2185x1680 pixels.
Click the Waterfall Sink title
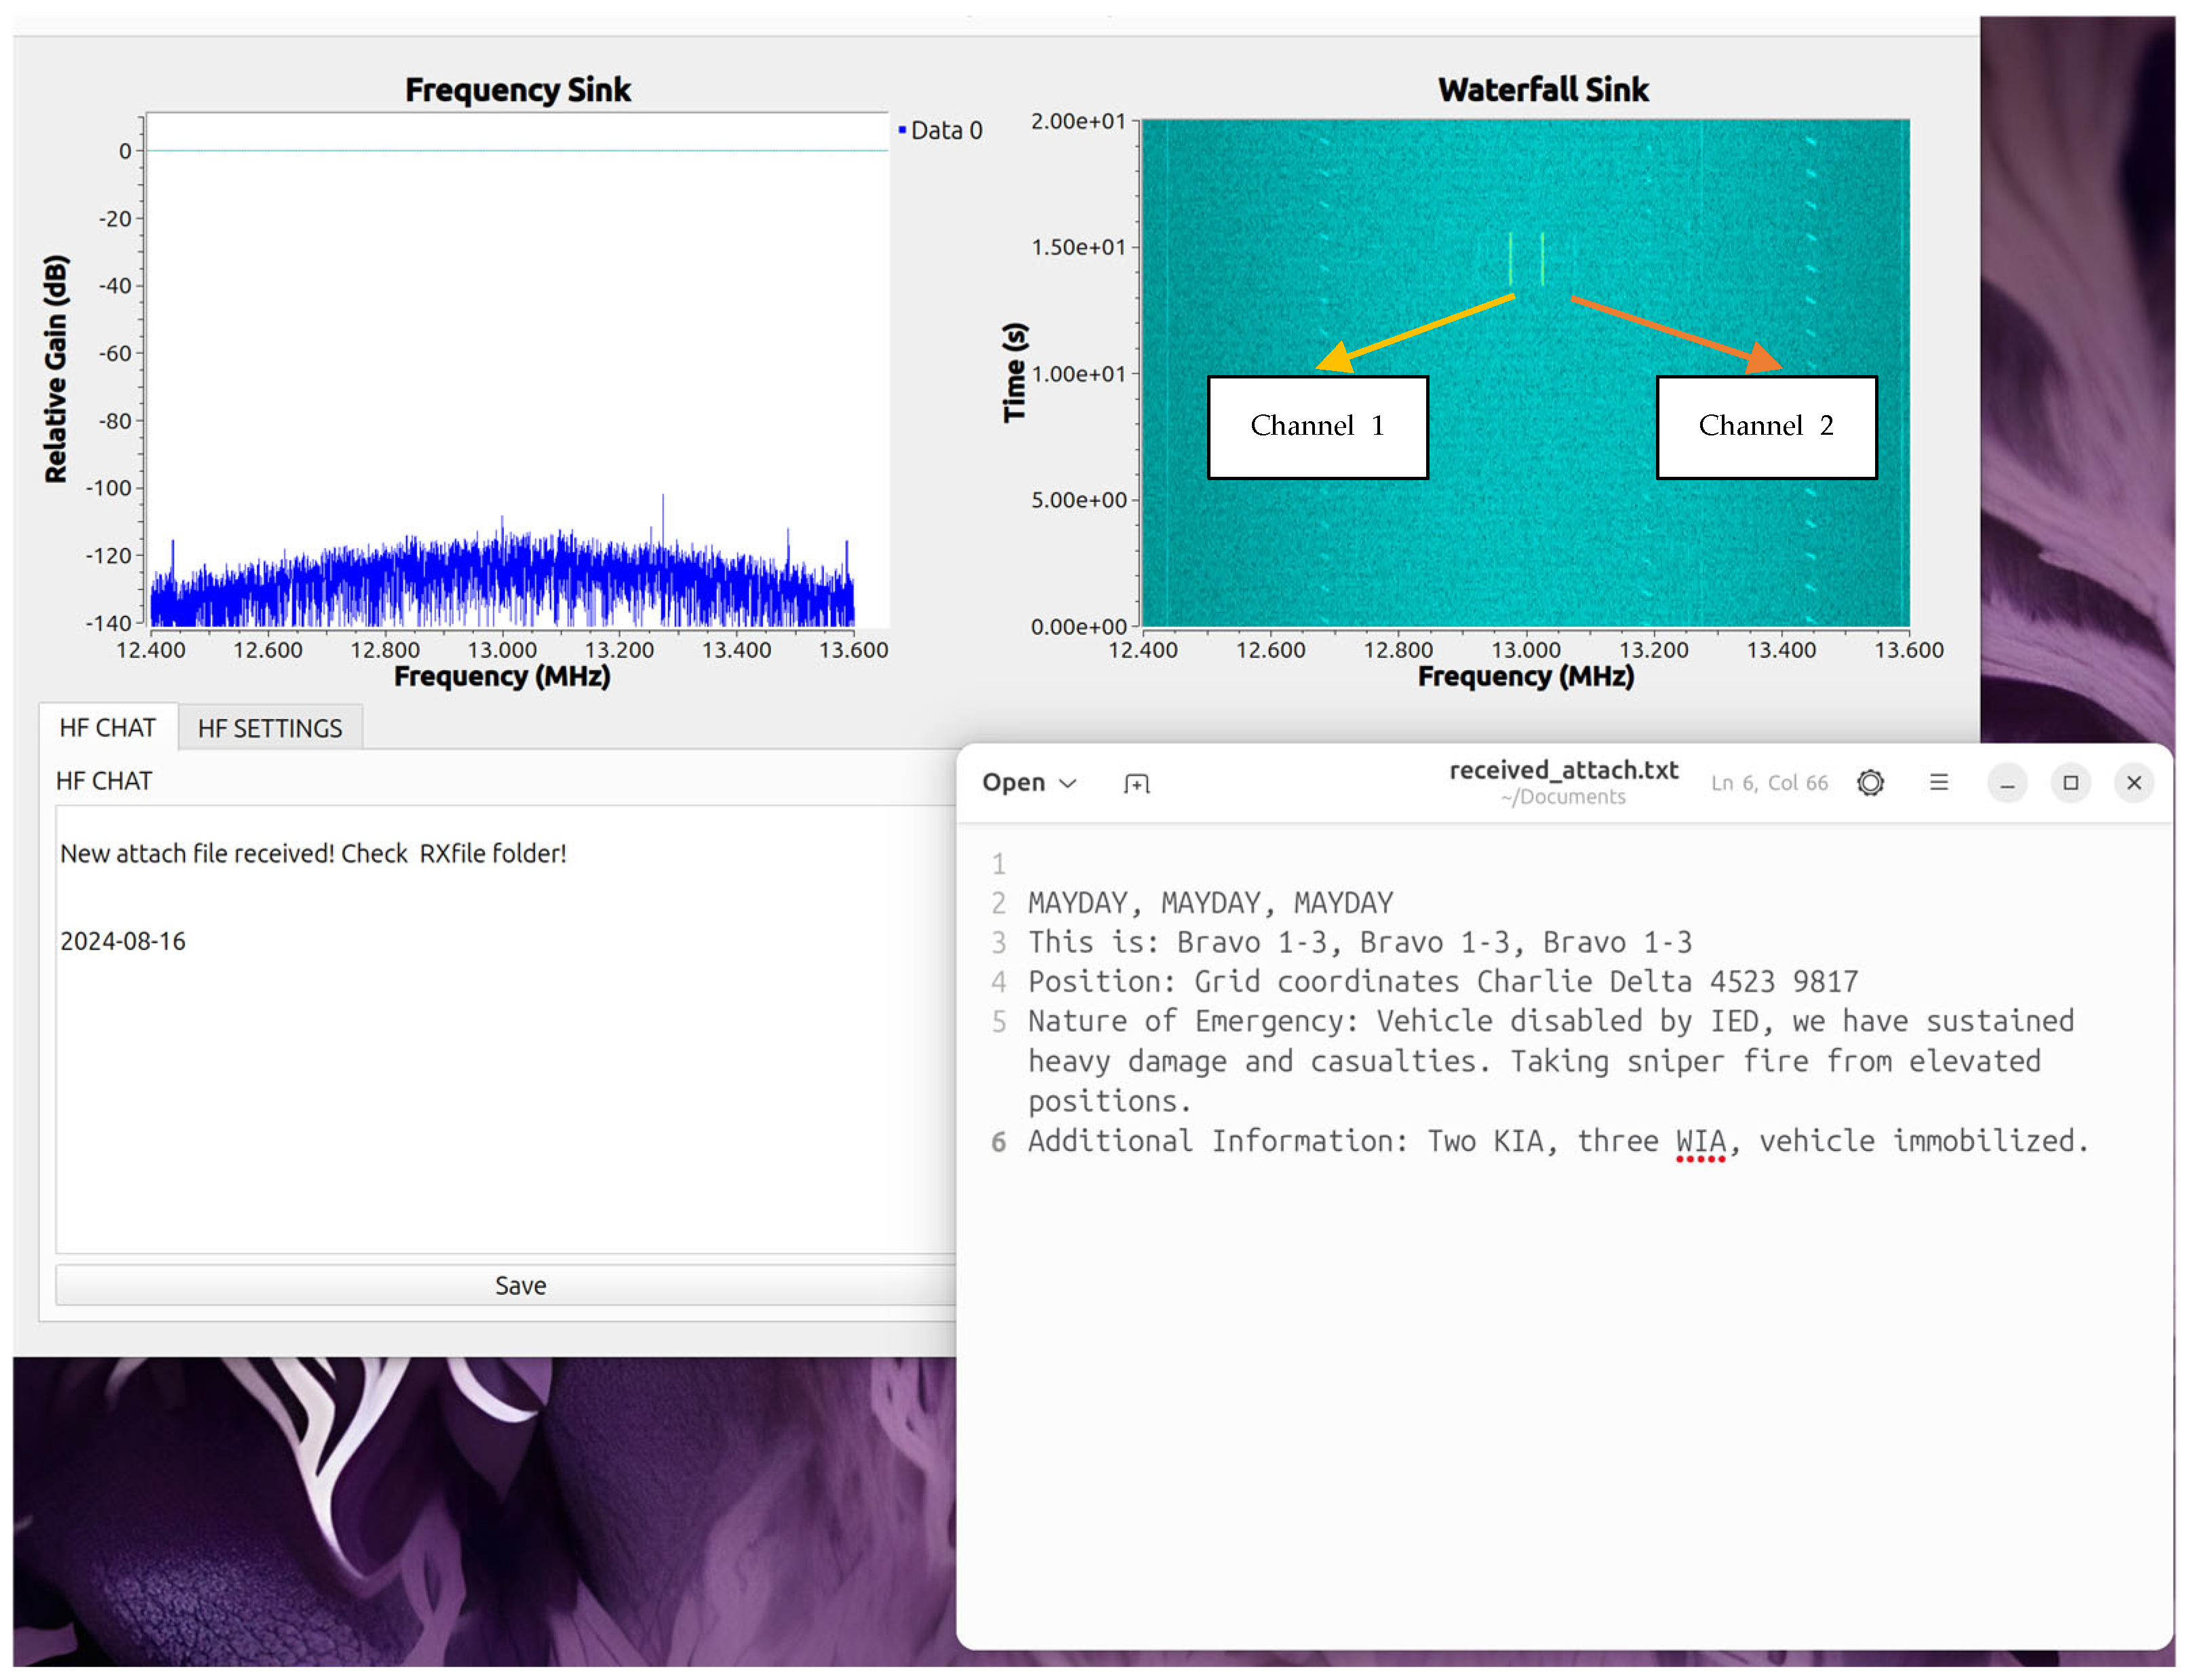click(1543, 90)
